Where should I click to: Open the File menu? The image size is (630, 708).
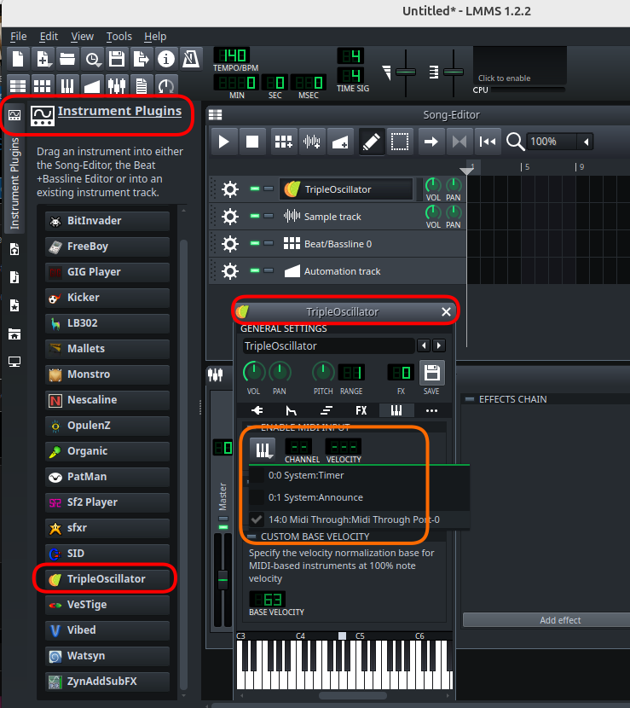point(19,36)
